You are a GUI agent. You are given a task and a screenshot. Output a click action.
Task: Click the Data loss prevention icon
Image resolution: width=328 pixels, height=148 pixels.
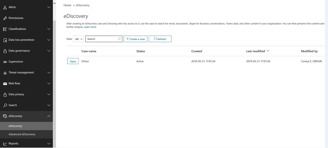coord(5,40)
